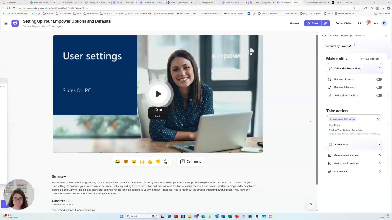Show info about AI-generated Chapters

tap(68, 201)
